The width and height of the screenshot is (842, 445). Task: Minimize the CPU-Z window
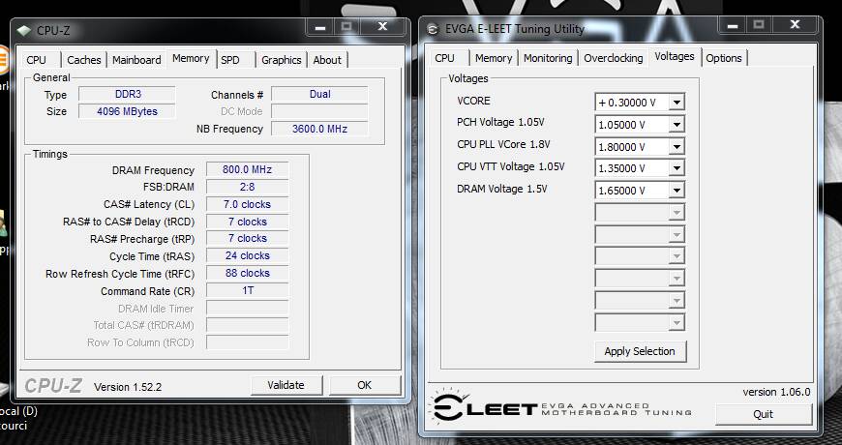click(x=319, y=27)
